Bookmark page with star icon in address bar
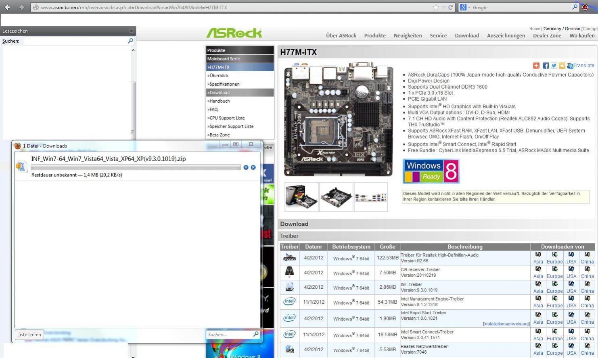598x358 pixels. pos(436,7)
